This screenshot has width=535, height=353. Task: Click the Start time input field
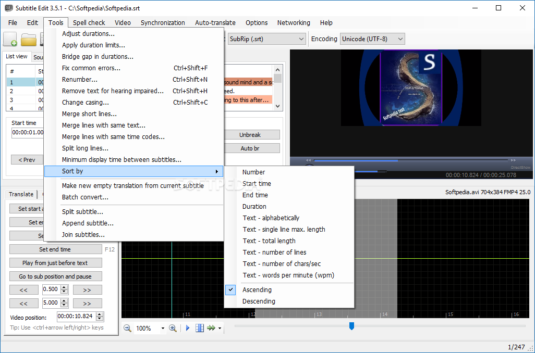pyautogui.click(x=28, y=133)
